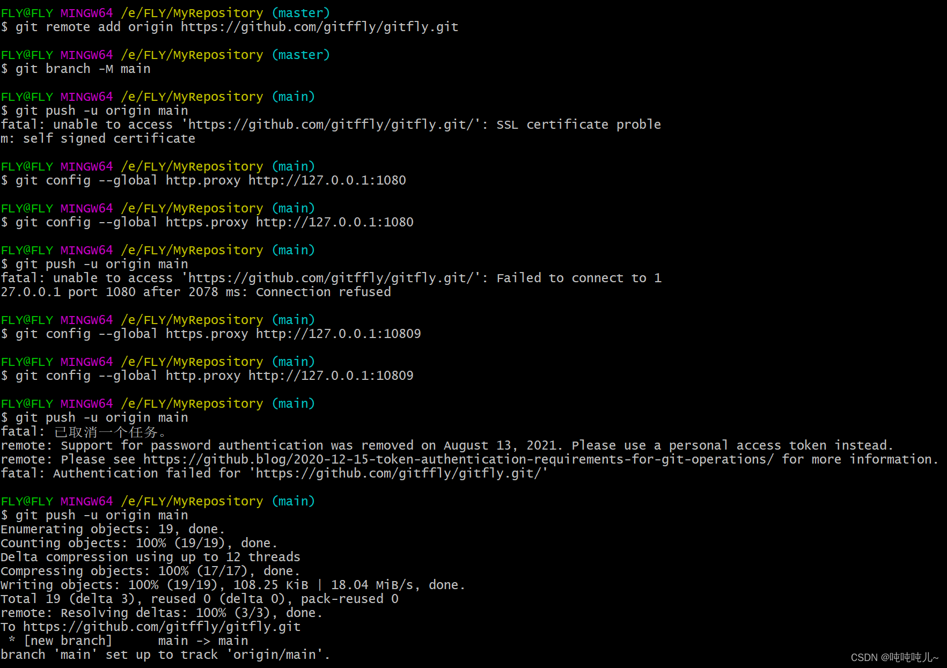947x668 pixels.
Task: Click the https.proxy 127.0.0.1:10809 config command
Action: (211, 334)
